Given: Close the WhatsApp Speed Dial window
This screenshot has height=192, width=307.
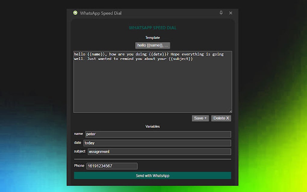Looking at the screenshot, I should tap(231, 13).
